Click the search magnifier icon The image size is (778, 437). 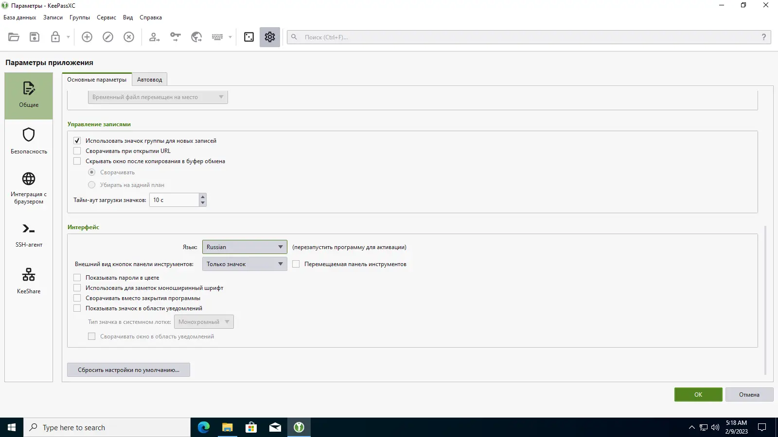294,37
